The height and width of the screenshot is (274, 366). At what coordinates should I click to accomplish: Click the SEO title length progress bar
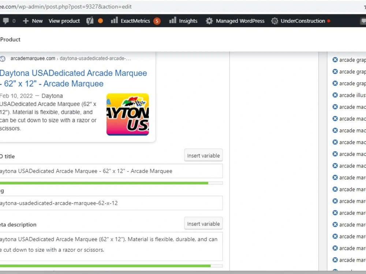coord(111,183)
